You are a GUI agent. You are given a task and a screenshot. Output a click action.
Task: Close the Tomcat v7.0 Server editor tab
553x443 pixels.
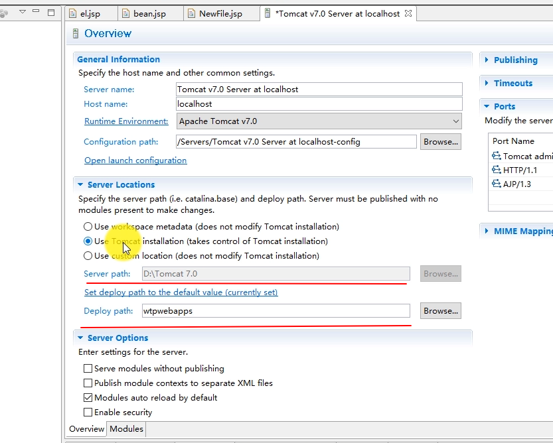[408, 13]
